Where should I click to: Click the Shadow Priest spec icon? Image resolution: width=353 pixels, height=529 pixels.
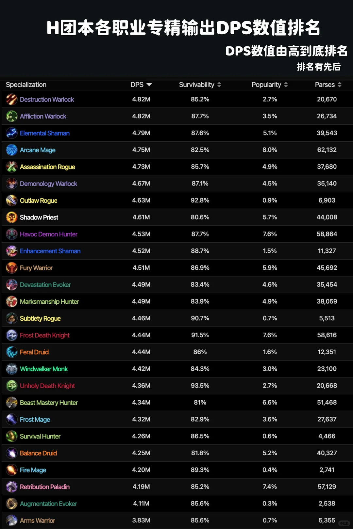pos(12,217)
